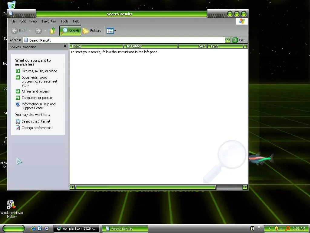
Task: Click the green arrow beside Documents
Action: (x=18, y=77)
